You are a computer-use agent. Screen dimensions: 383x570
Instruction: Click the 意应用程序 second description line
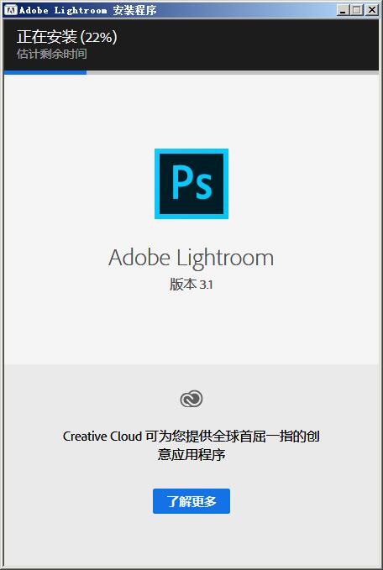point(191,455)
